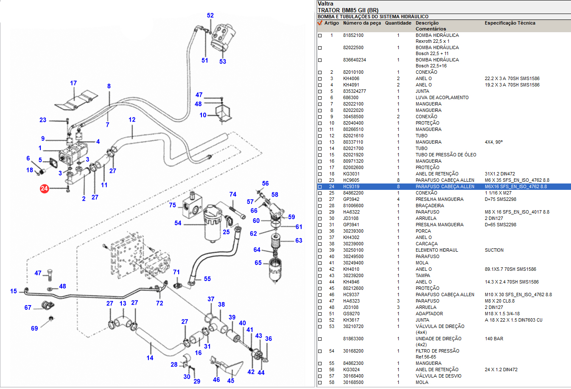Click the hydraulic pump drawing at callout 1
This screenshot has height=389, width=571.
pos(73,153)
